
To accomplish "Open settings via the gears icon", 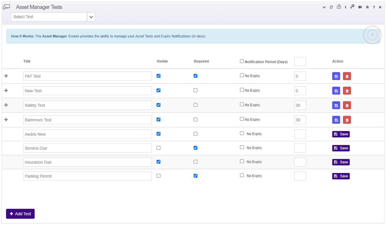I will [x=352, y=7].
